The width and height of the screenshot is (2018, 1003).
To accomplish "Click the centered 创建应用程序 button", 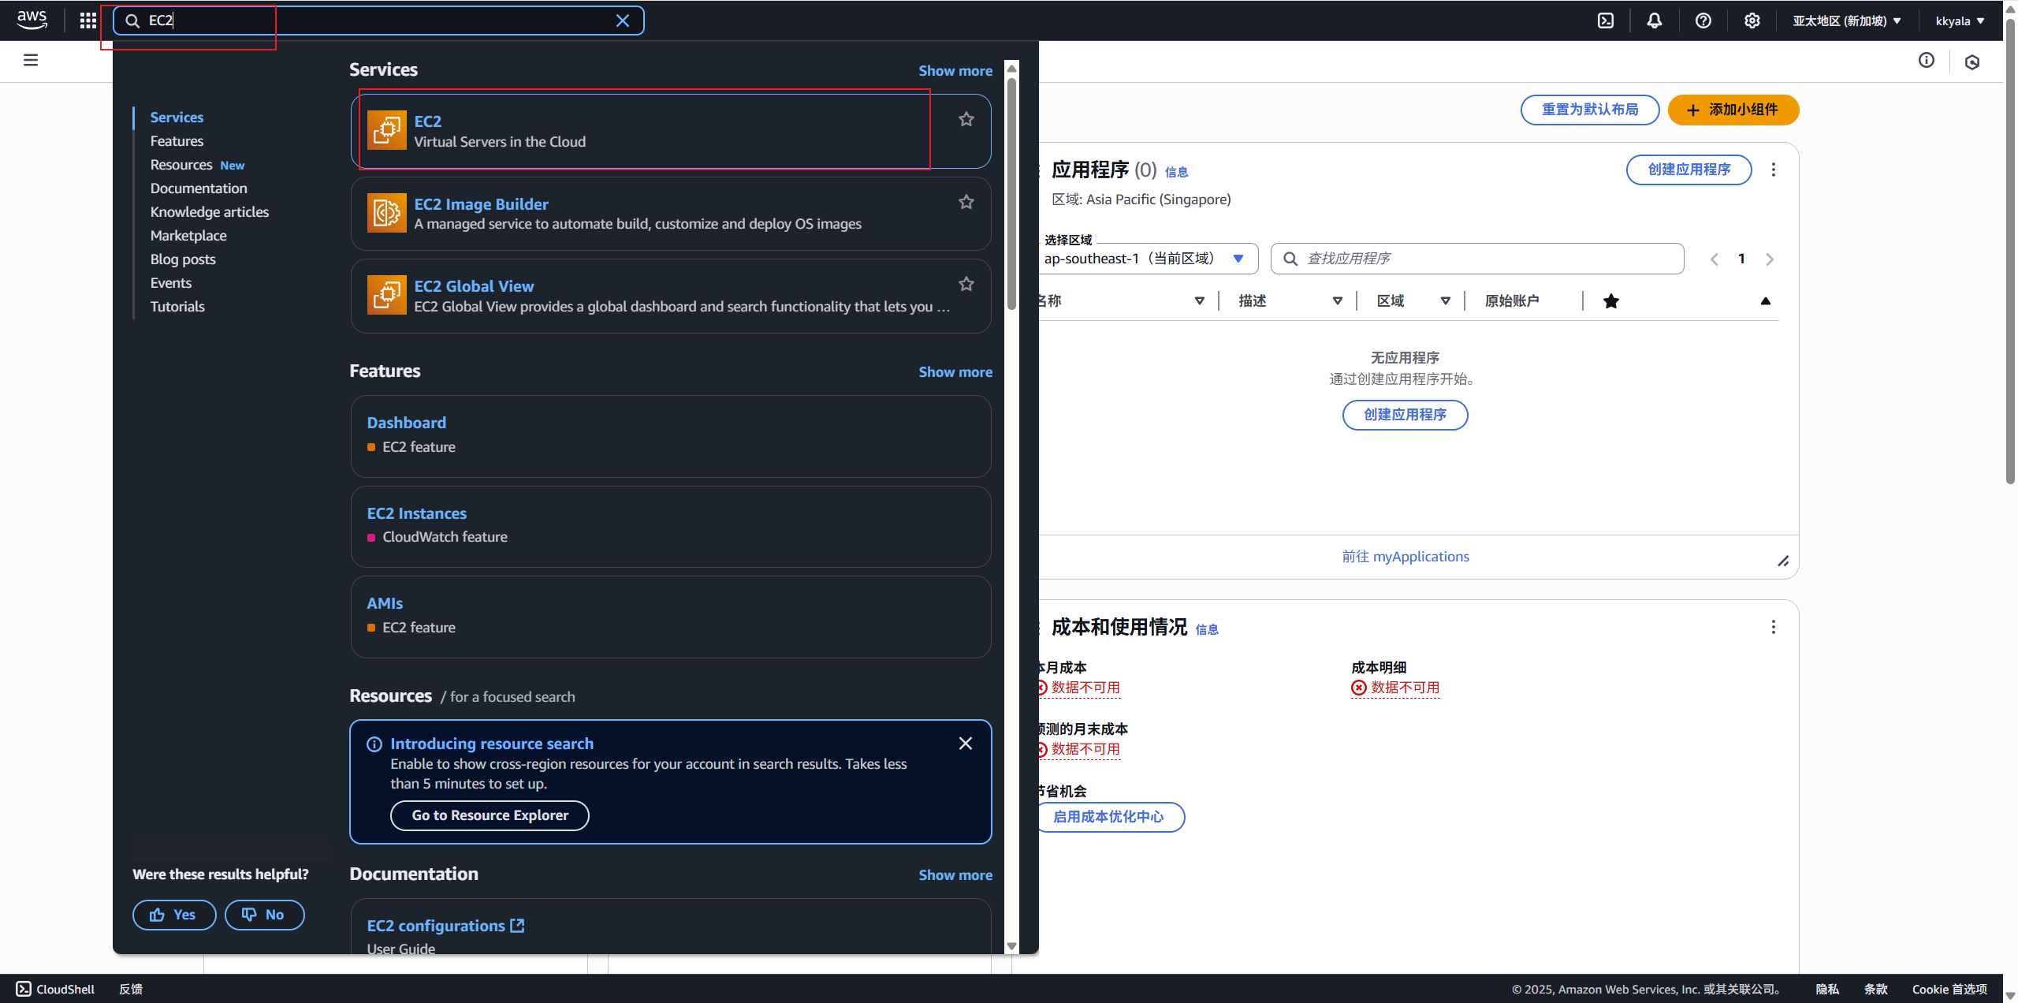I will (1405, 415).
